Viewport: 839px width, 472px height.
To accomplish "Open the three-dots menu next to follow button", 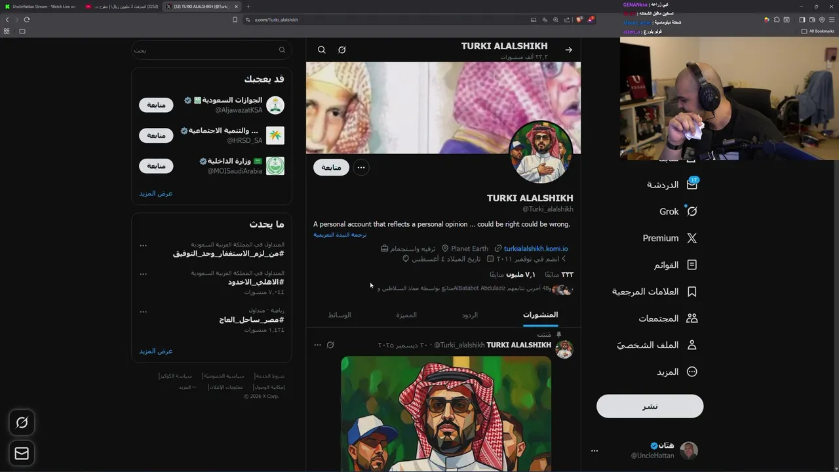I will [x=361, y=167].
